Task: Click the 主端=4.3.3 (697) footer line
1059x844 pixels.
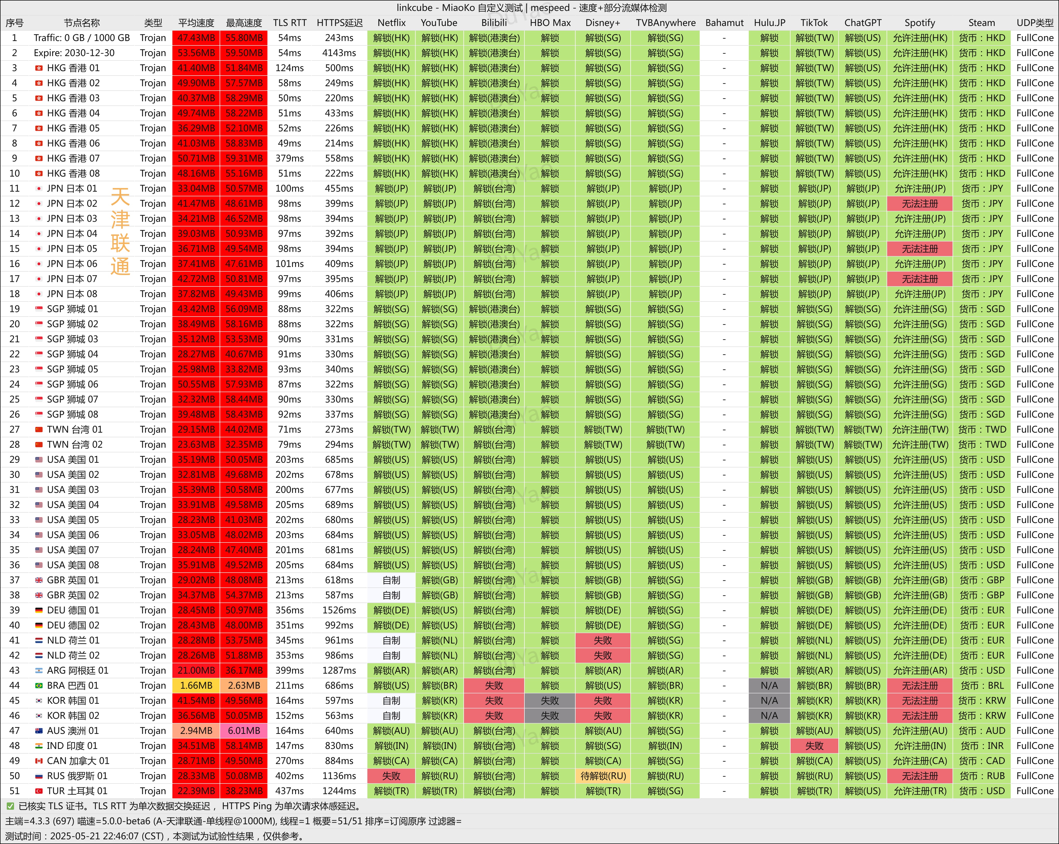Action: coord(233,821)
